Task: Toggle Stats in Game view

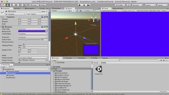Action: [159, 11]
